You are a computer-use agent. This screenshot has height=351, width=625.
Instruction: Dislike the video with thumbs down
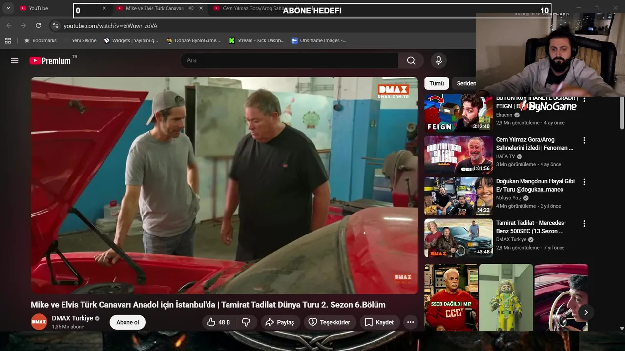(x=246, y=322)
